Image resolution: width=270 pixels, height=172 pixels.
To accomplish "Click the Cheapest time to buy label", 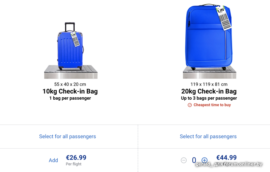I will 212,105.
